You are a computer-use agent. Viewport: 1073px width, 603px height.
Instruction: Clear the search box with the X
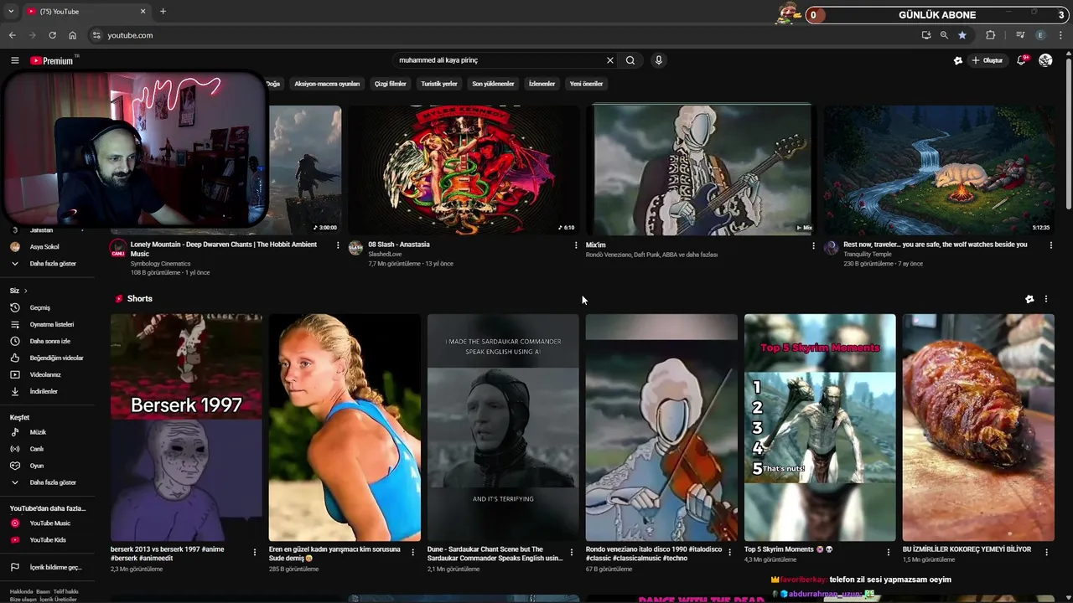(610, 60)
